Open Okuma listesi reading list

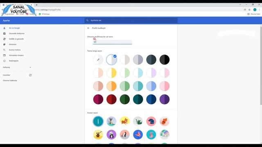[254, 14]
